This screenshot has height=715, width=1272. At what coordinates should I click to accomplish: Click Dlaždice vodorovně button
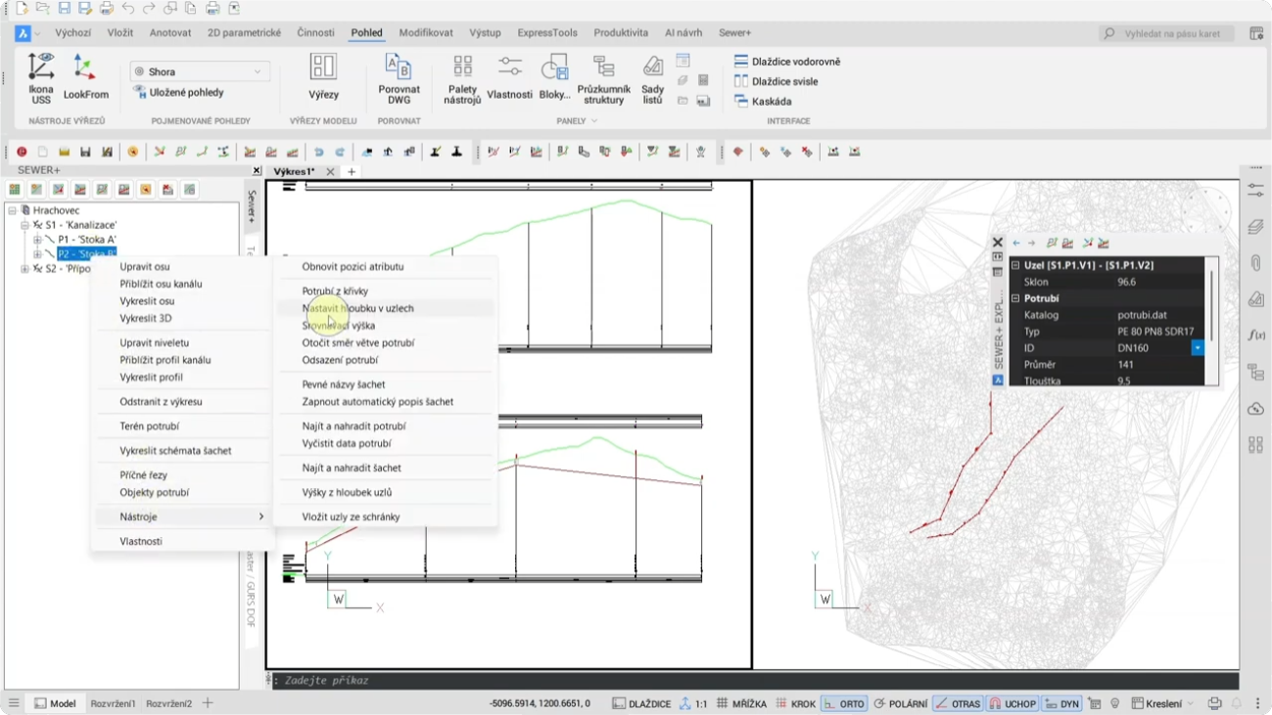click(787, 62)
